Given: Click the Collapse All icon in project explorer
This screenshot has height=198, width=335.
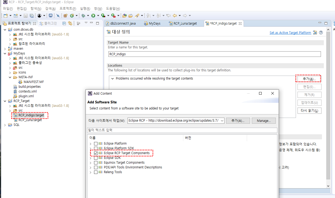Looking at the screenshot, I should click(x=64, y=23).
